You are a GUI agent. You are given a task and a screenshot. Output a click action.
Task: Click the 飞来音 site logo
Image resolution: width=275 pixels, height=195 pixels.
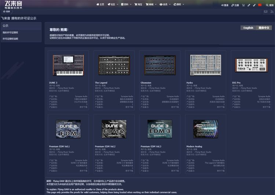(x=13, y=5)
